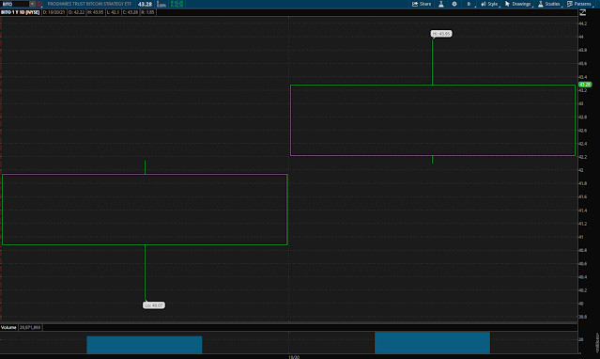Expand the symbol selector dropdown arrow
600x359 pixels.
click(33, 4)
